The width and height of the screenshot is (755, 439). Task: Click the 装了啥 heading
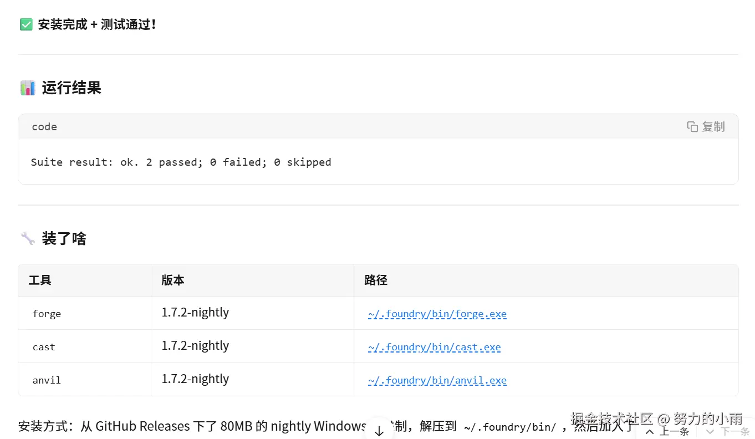[64, 238]
